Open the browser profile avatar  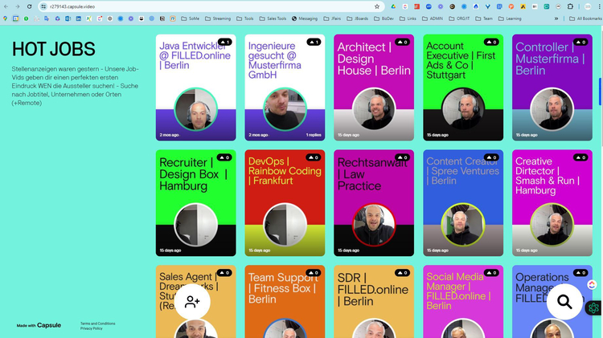[588, 6]
